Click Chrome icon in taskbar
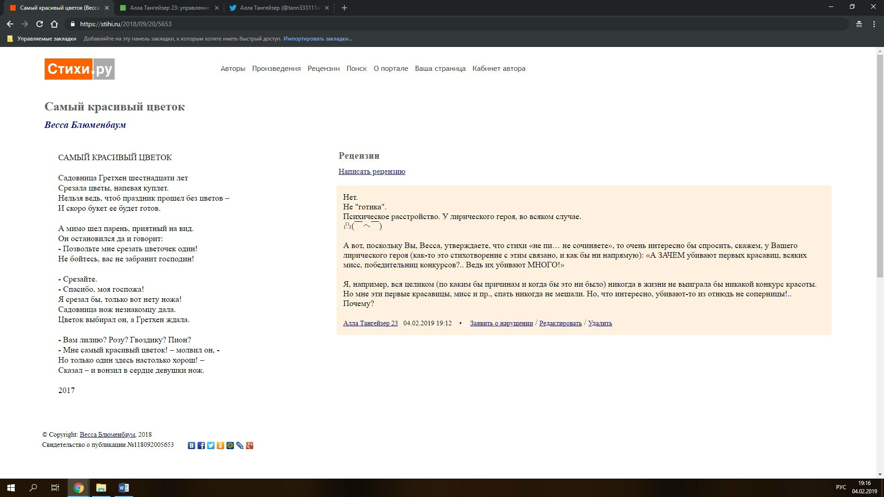 pyautogui.click(x=78, y=488)
